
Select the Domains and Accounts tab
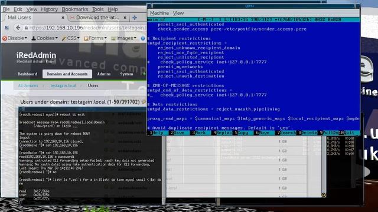[67, 74]
